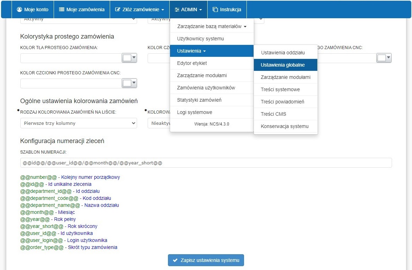Open Edytor etykiet from ADMIN menu
The image size is (412, 270).
coord(192,63)
